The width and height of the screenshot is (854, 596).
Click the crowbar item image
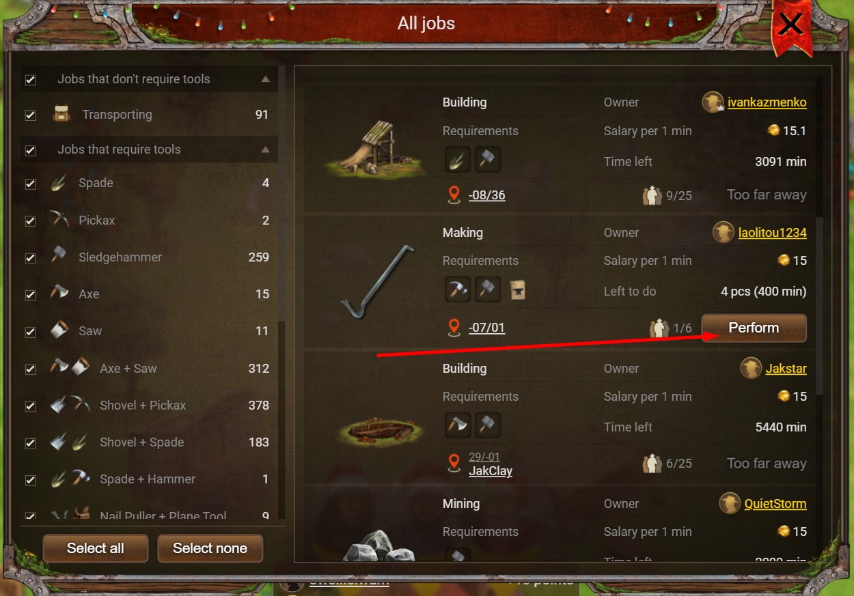pyautogui.click(x=378, y=281)
